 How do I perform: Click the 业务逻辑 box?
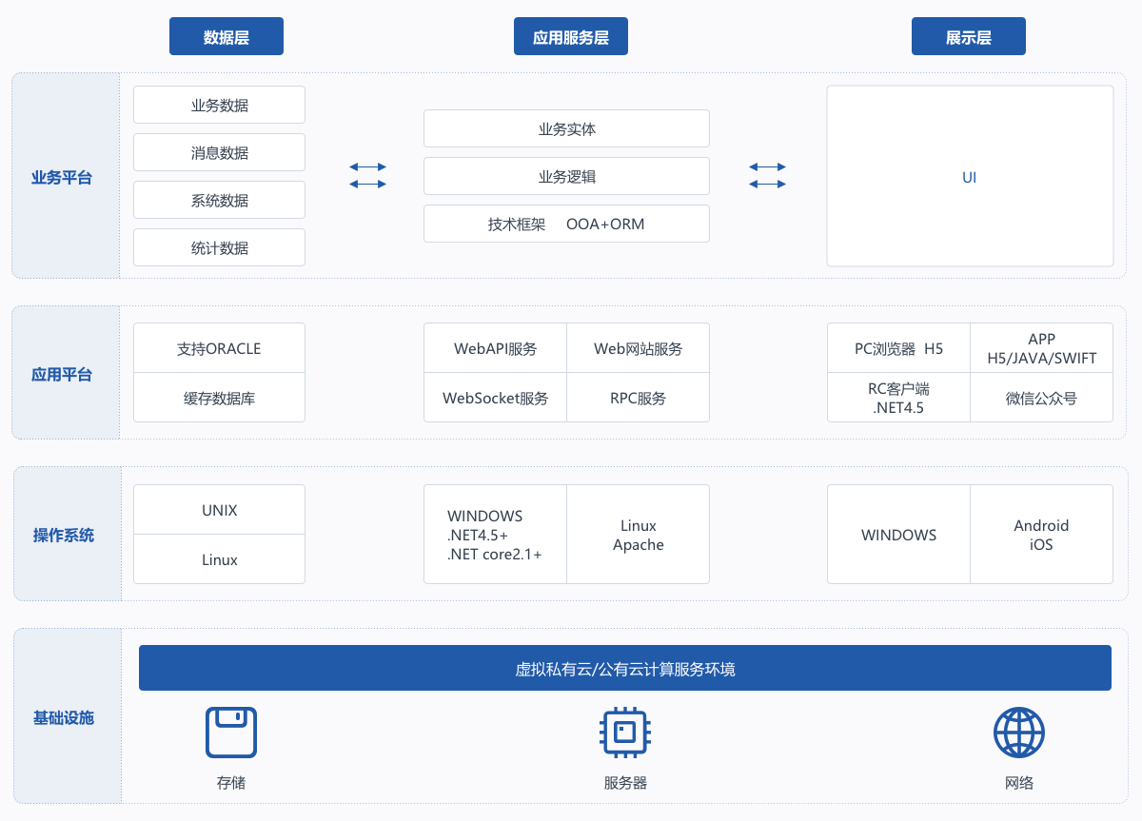566,176
